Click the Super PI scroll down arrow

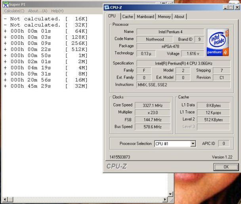tap(170, 194)
